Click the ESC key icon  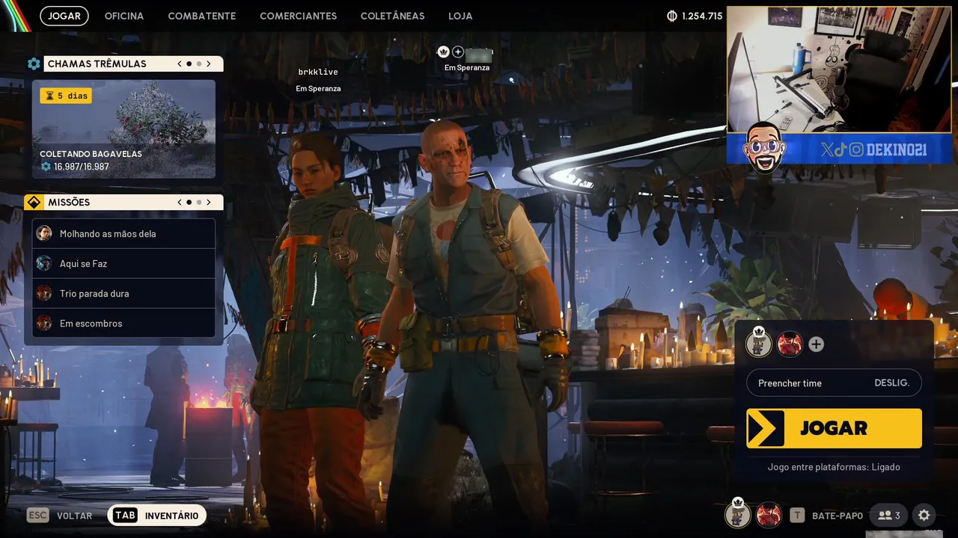(37, 516)
